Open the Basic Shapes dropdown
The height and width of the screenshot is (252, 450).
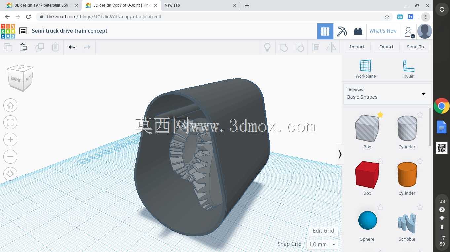click(387, 94)
